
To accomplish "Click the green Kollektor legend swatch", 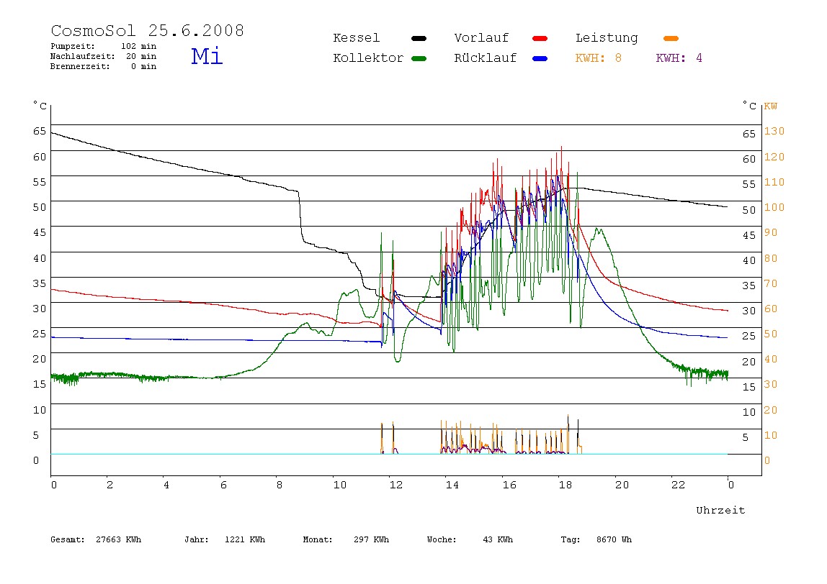I will click(x=419, y=58).
